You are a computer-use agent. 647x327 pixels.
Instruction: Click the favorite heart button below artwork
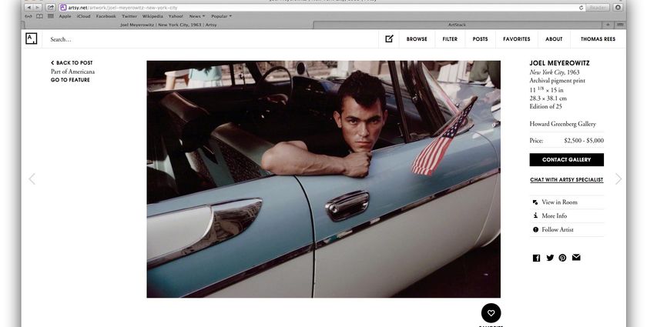point(491,313)
